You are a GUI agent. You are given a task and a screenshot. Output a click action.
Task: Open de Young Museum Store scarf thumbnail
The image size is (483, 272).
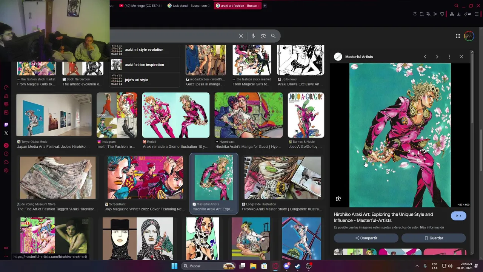click(58, 178)
